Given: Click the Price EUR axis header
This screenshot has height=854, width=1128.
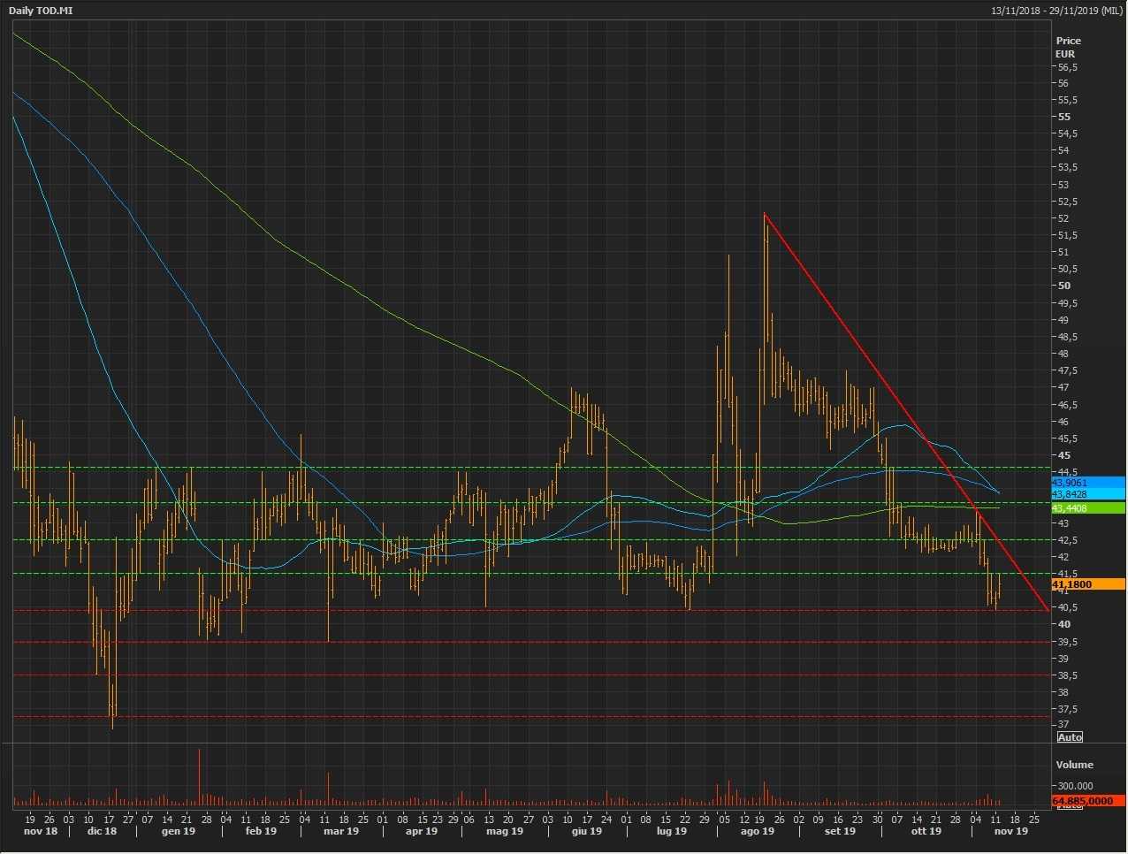Looking at the screenshot, I should (1068, 47).
